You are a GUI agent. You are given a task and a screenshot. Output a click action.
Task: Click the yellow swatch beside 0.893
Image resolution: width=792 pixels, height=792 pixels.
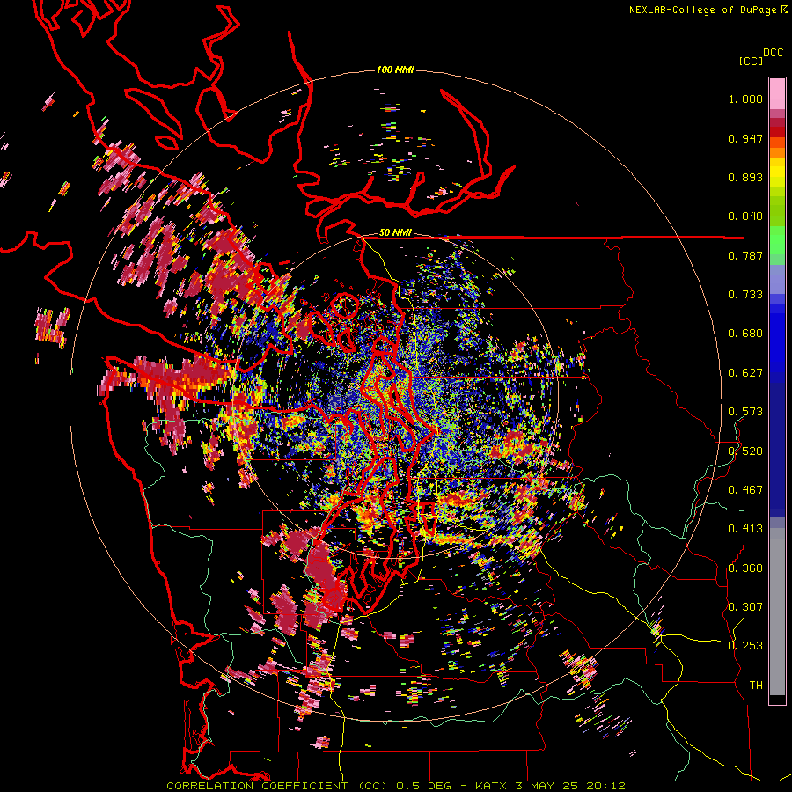tap(777, 172)
